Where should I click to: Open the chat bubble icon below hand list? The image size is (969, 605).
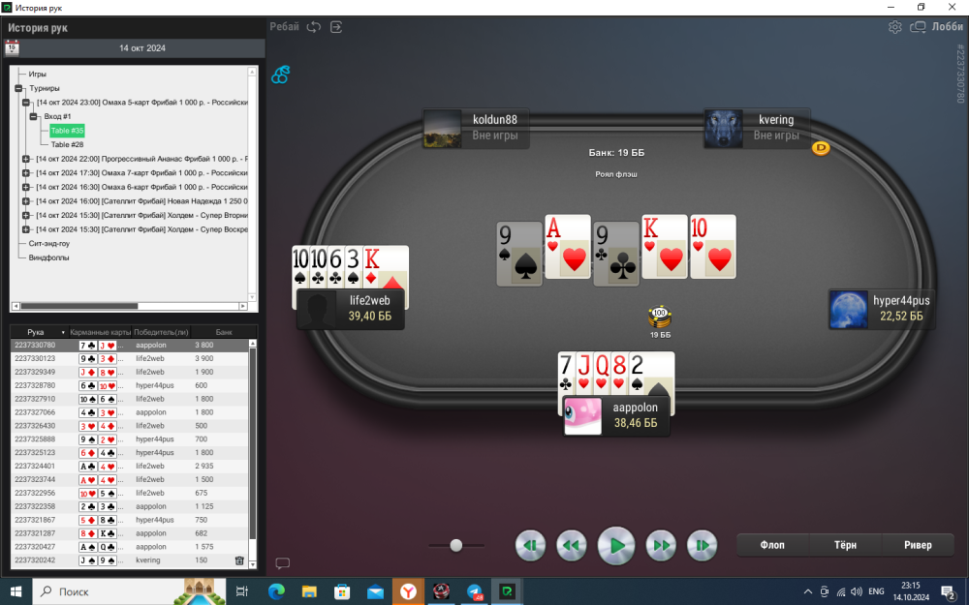pos(282,563)
